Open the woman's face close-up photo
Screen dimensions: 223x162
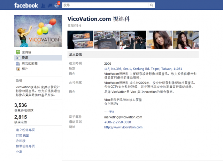click(x=159, y=40)
